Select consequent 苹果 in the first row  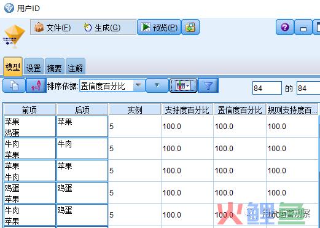tap(82, 127)
